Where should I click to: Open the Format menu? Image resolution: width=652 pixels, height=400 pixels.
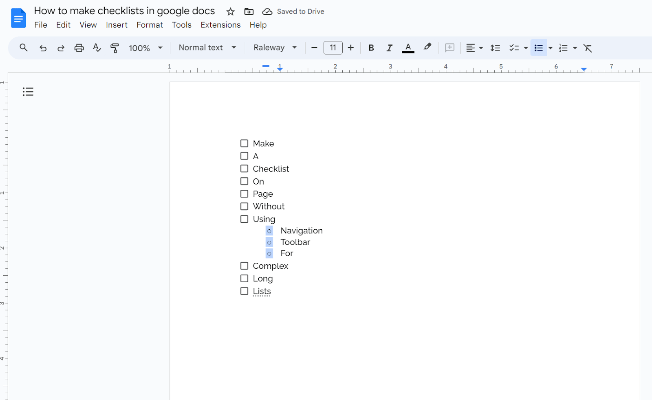pos(150,25)
